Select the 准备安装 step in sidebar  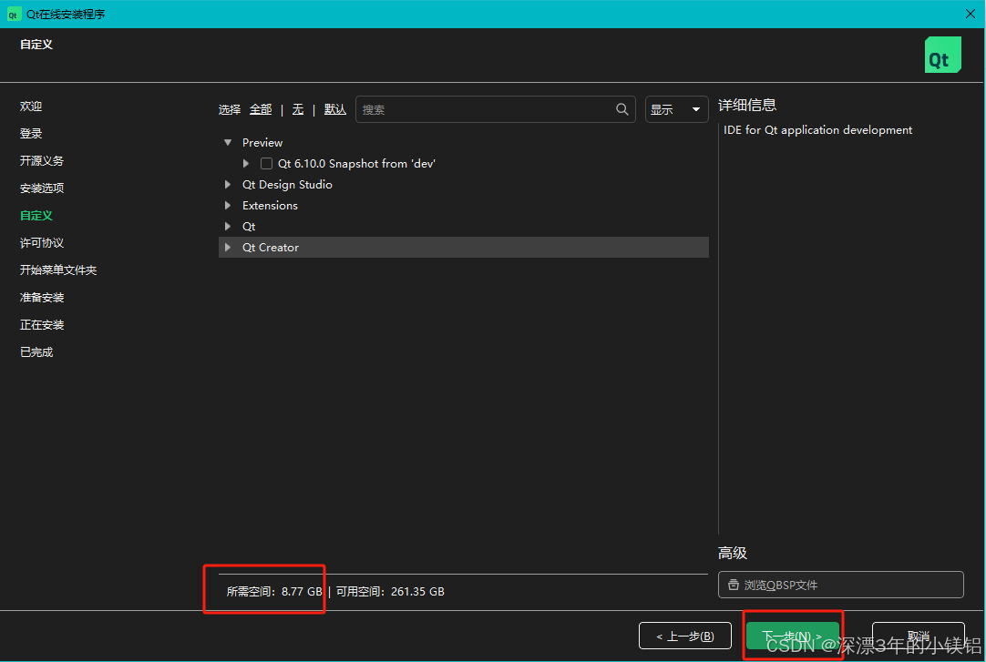pyautogui.click(x=42, y=297)
